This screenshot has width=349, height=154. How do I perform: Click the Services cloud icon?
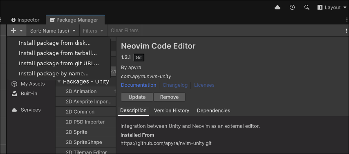[14, 110]
